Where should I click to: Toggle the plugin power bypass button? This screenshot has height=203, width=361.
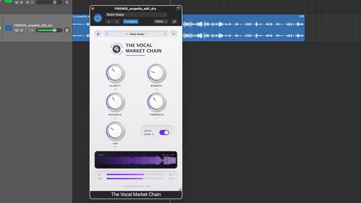click(98, 18)
